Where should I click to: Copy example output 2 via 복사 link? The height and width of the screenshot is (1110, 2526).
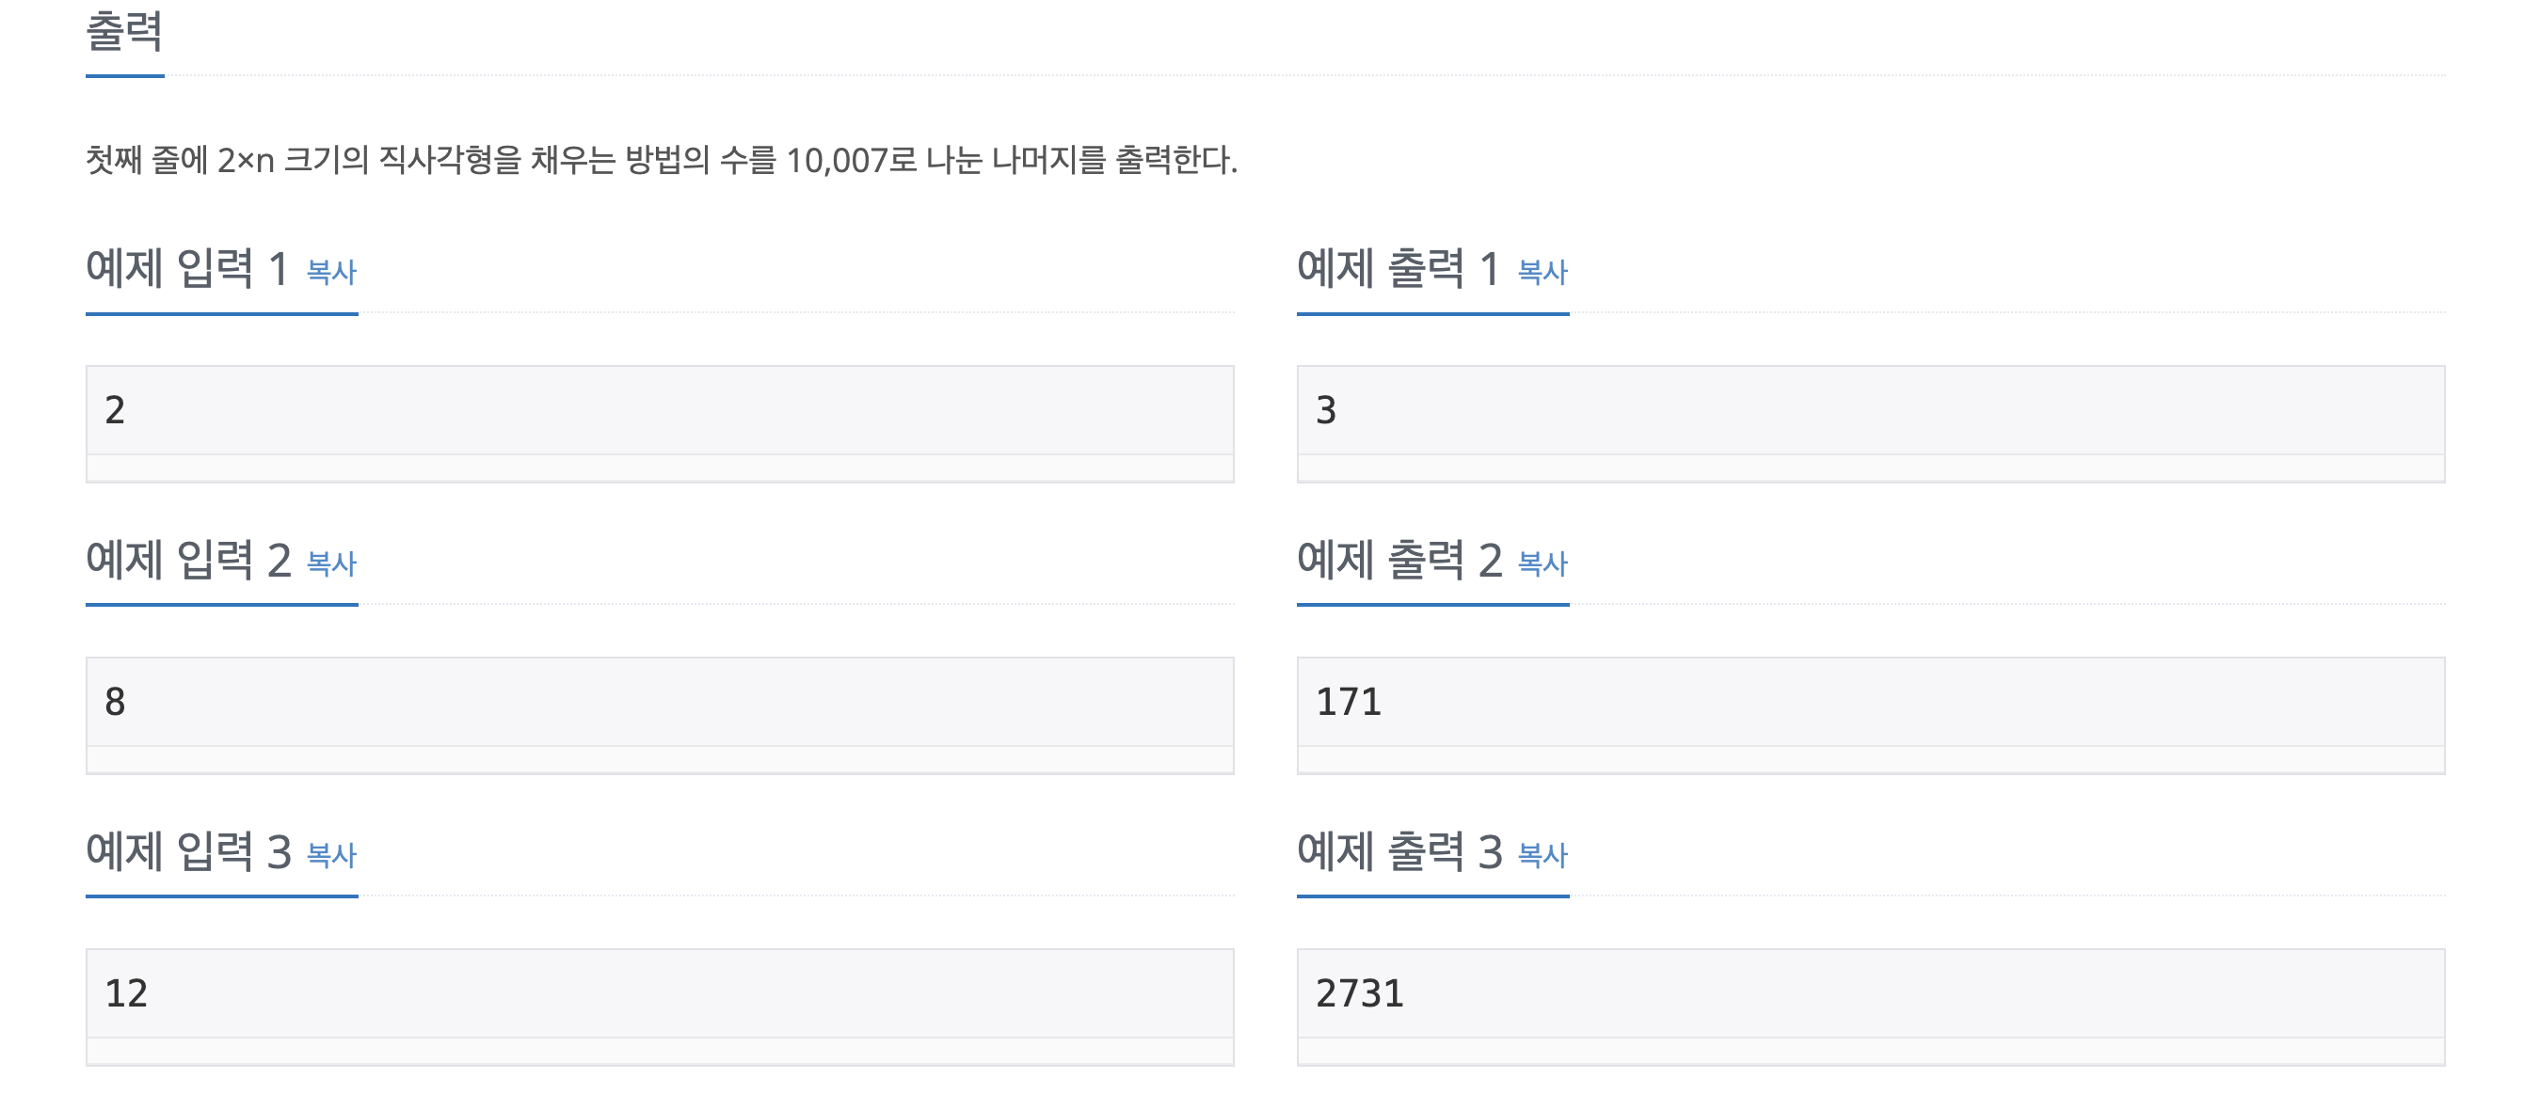[1543, 563]
